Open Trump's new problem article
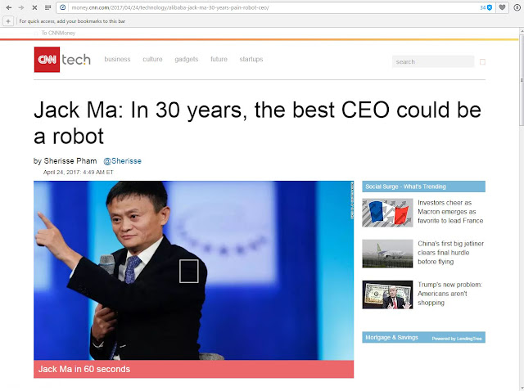 click(x=449, y=294)
